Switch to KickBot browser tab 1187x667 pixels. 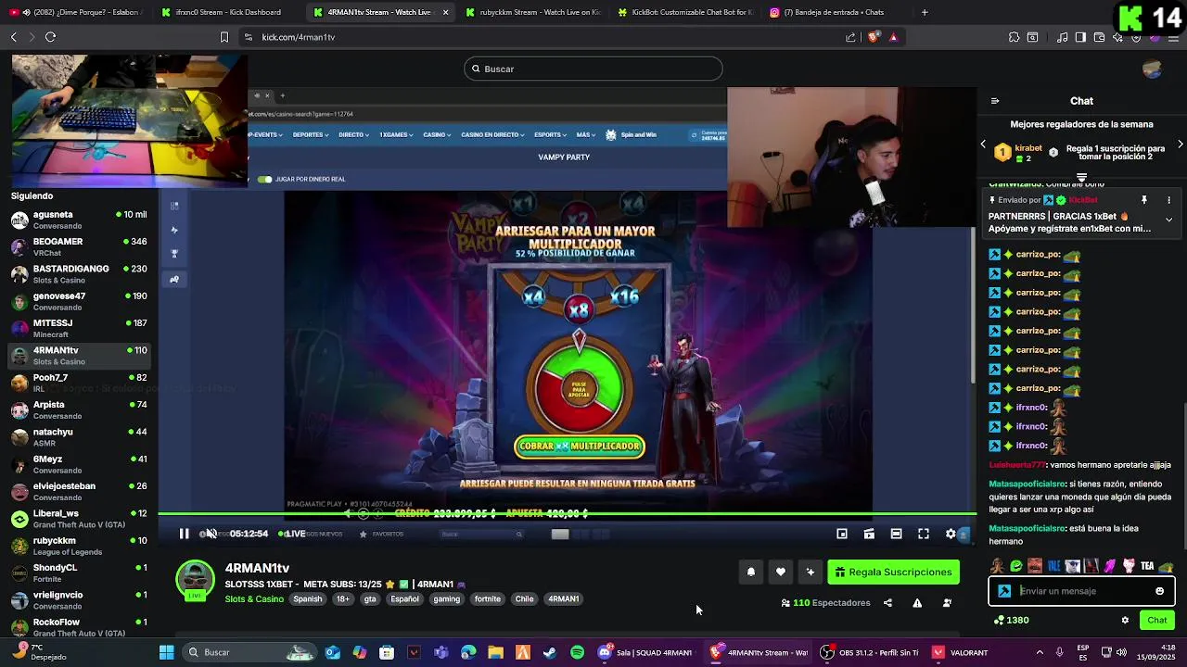(x=684, y=12)
